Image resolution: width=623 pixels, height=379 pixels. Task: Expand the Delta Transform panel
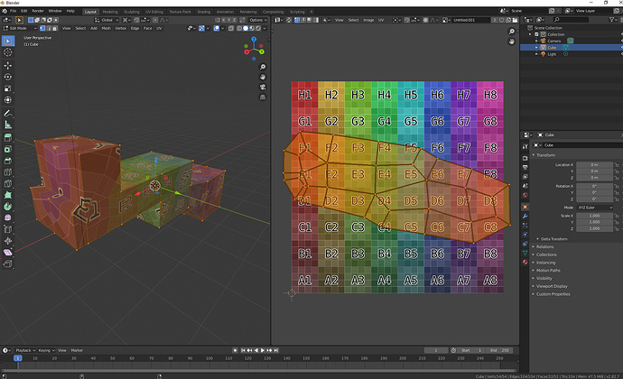[x=553, y=239]
